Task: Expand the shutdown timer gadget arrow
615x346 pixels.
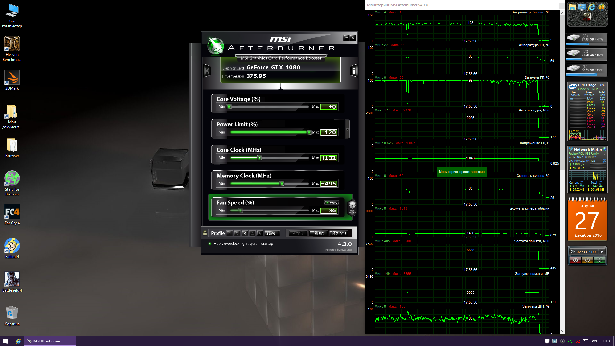Action: 602,252
